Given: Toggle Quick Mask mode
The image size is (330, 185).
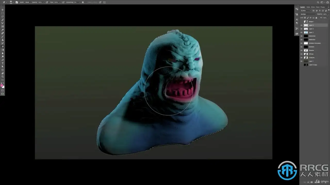Looking at the screenshot, I should click(3, 90).
